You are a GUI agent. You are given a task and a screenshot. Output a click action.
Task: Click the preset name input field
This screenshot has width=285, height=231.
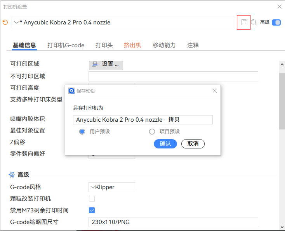[142, 120]
